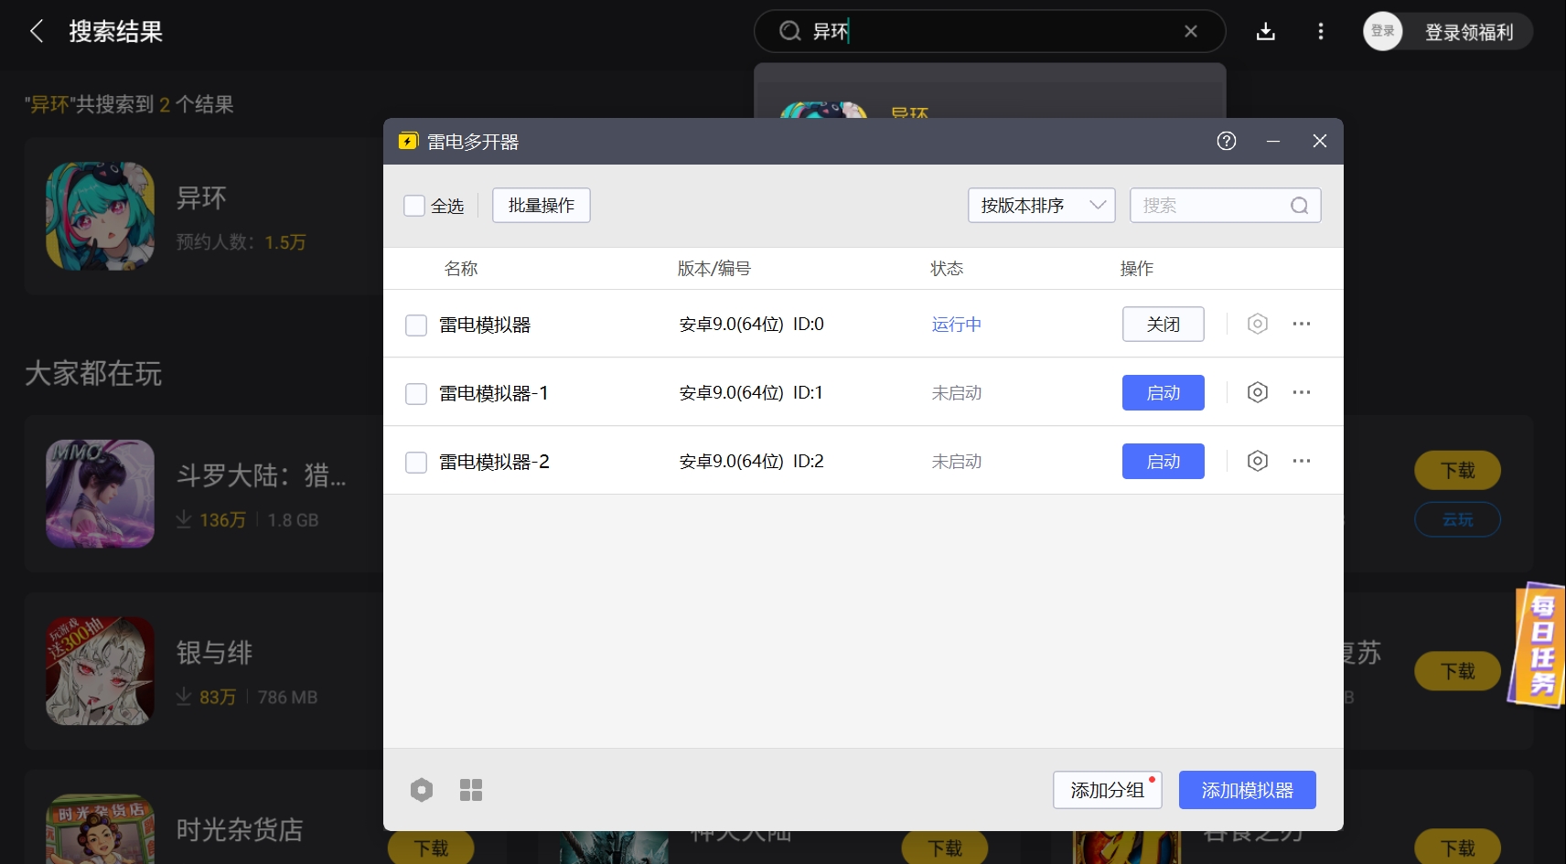Select the grid layout icon at bottom
Image resolution: width=1566 pixels, height=864 pixels.
click(x=470, y=789)
